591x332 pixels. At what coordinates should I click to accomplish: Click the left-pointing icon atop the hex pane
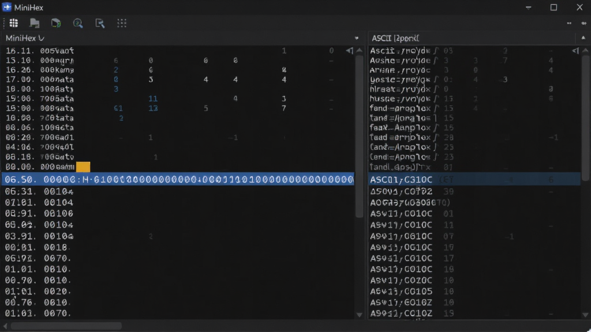coord(349,51)
